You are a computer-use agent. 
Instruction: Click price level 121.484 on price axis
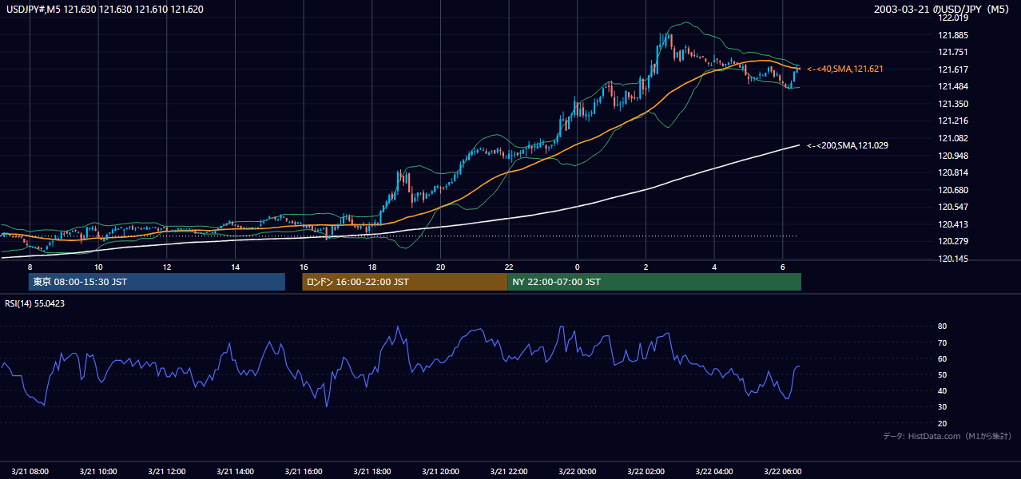(954, 86)
